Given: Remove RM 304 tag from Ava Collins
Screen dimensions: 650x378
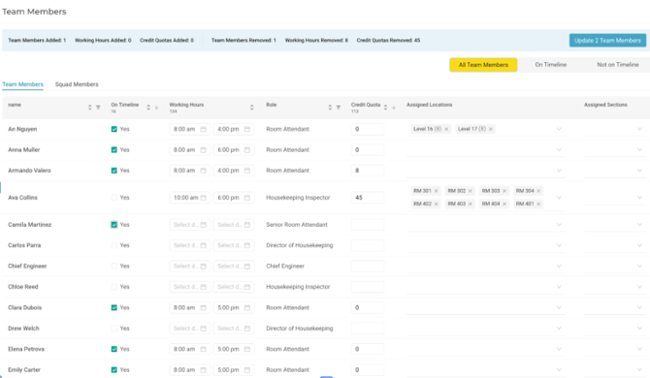Looking at the screenshot, I should click(x=538, y=191).
